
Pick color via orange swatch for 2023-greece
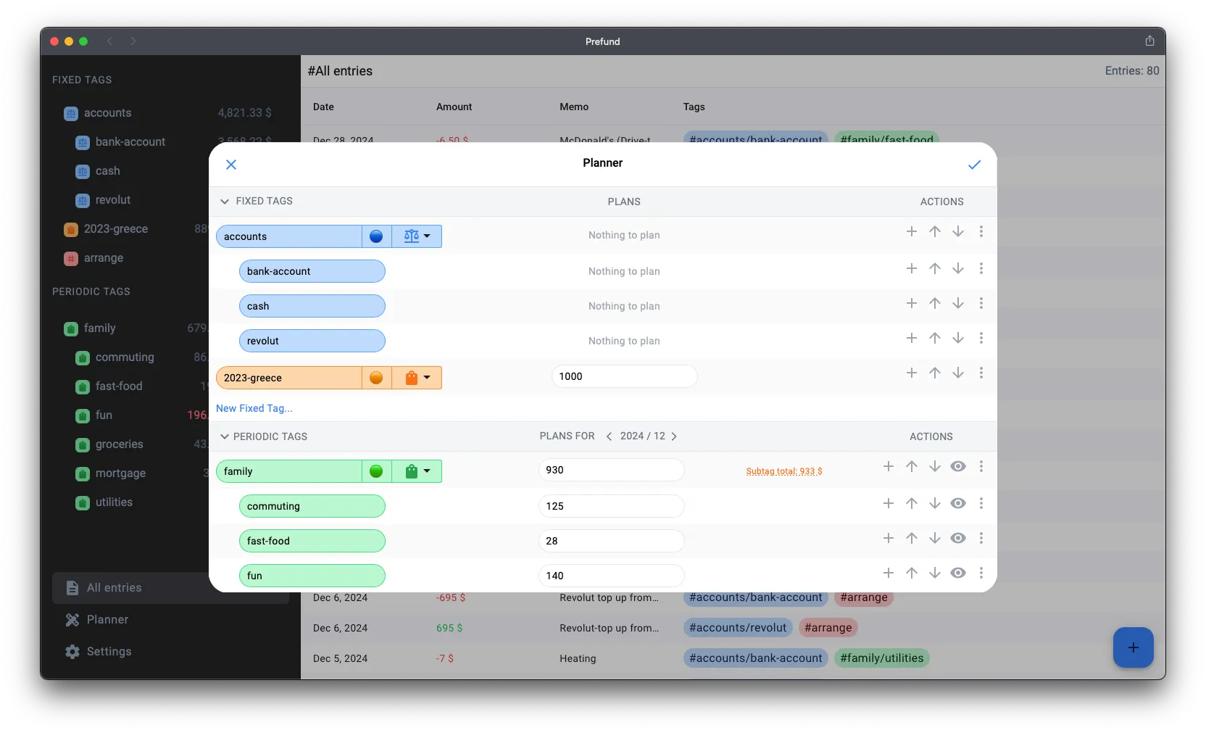coord(376,378)
